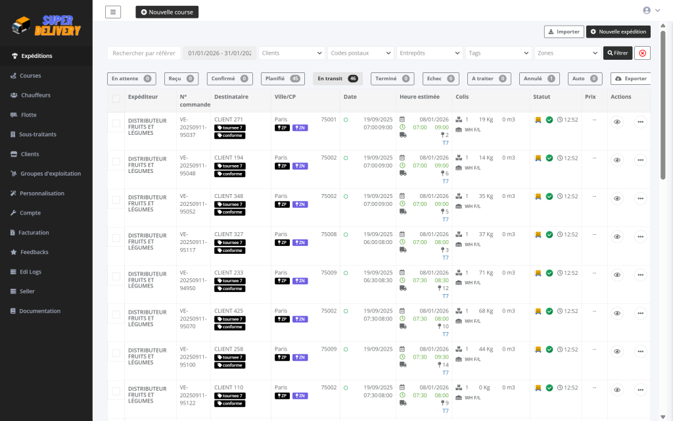Viewport: 673px width, 421px height.
Task: Open more actions for CLIENT 233 row
Action: pos(640,275)
